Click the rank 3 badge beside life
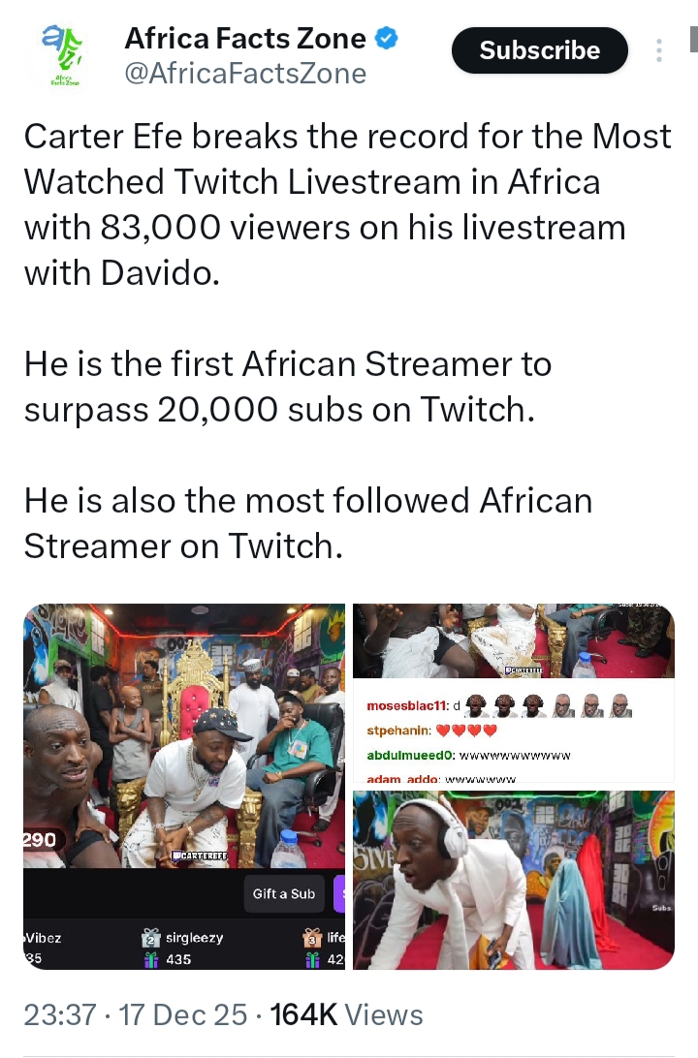 pyautogui.click(x=312, y=938)
